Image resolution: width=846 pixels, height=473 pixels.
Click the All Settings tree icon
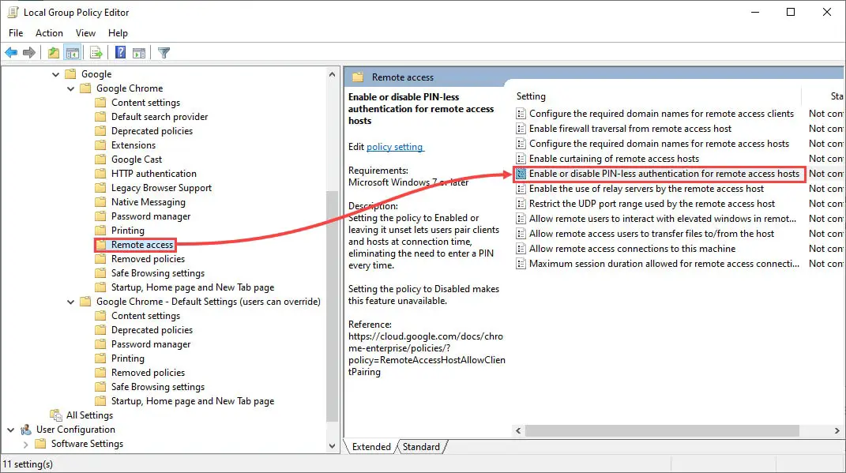(x=56, y=415)
